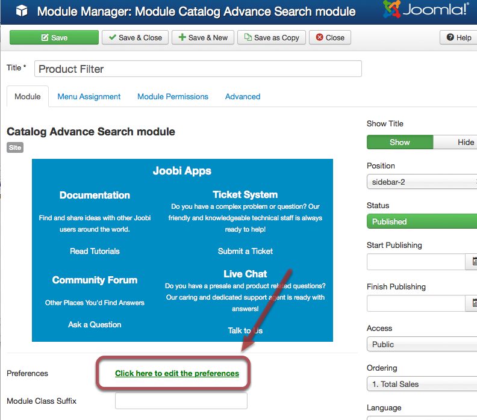
Task: Click Save & Close
Action: 135,37
